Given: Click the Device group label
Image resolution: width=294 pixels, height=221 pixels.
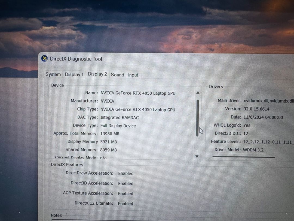Looking at the screenshot, I should [x=57, y=85].
